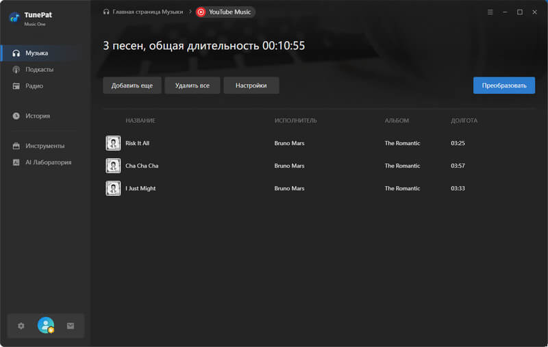Click the radio icon in sidebar

coord(16,86)
